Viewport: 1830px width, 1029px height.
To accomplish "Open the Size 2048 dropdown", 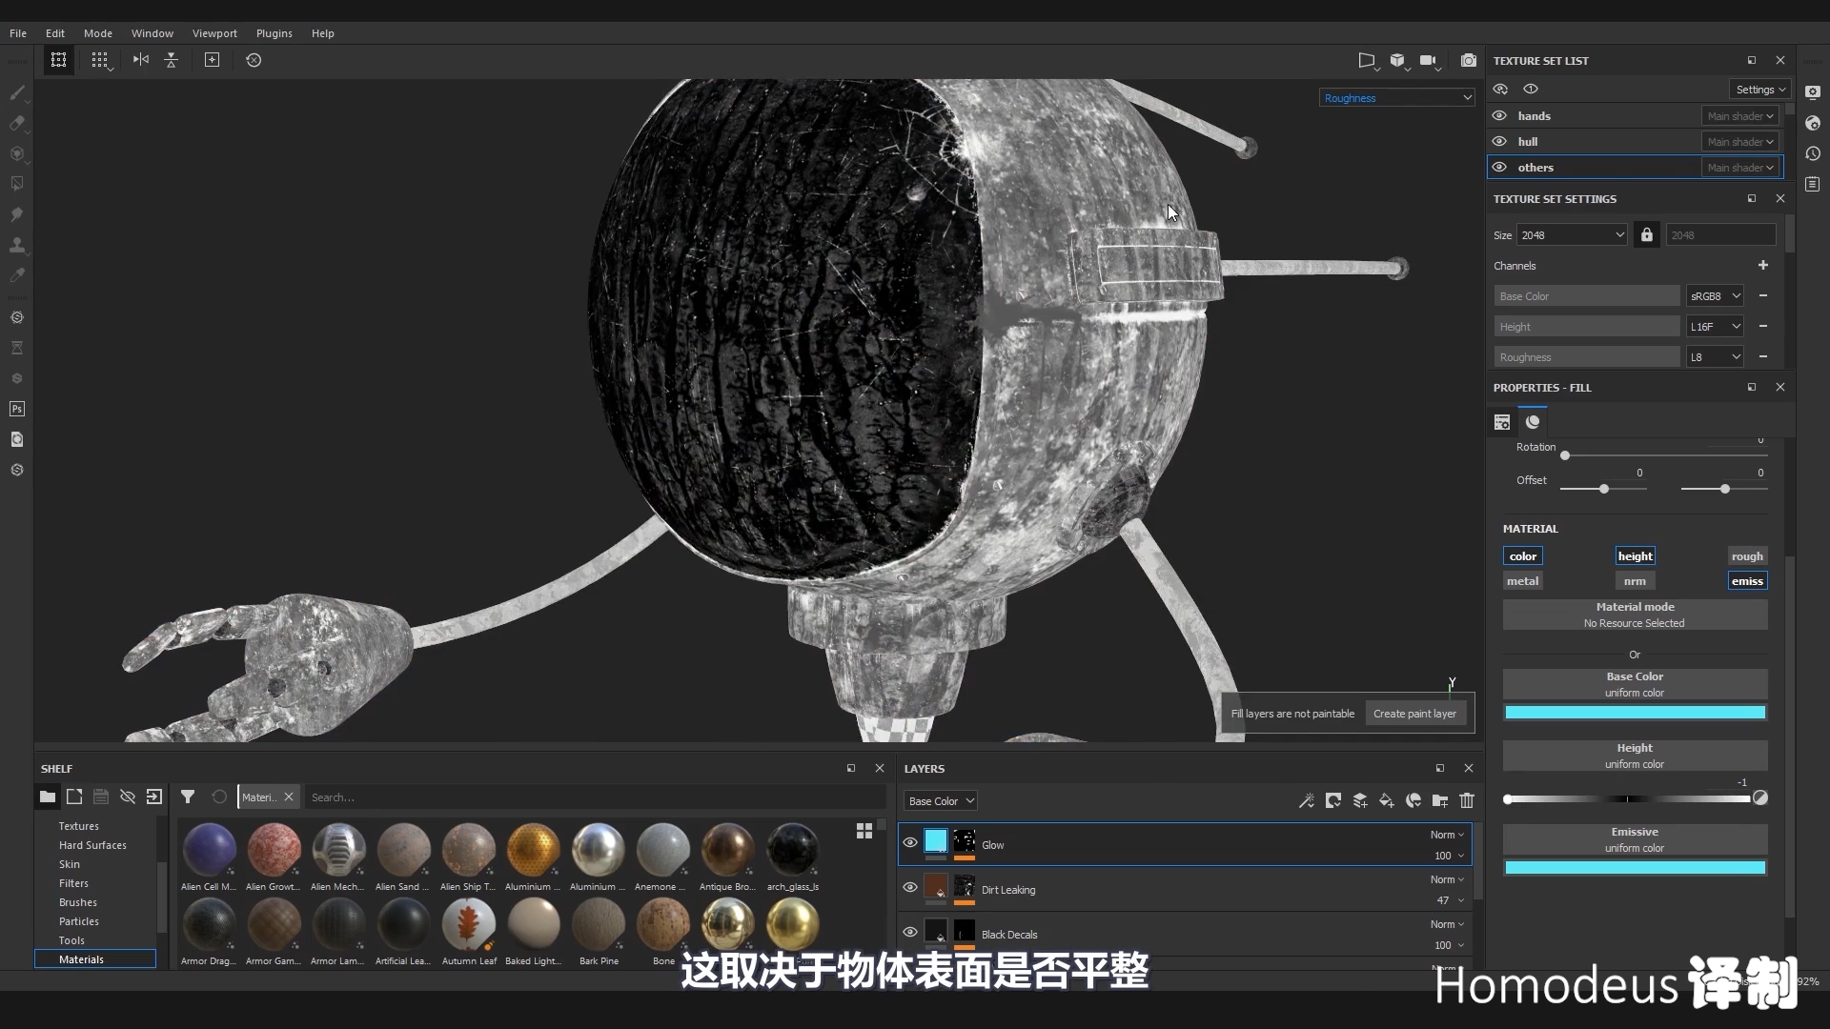I will [1572, 235].
